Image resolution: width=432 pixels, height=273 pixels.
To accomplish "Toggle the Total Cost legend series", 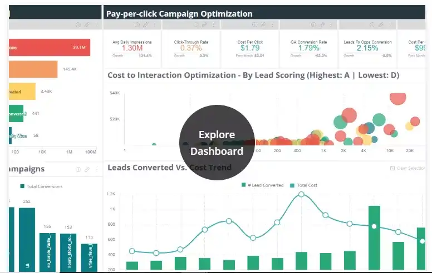I will pos(303,185).
